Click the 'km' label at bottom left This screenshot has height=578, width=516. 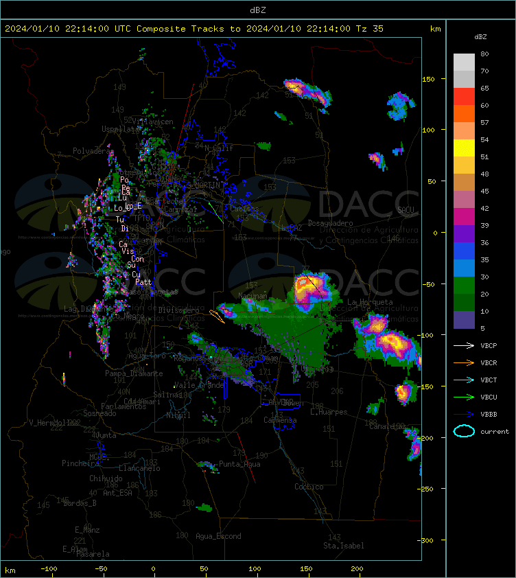10,570
